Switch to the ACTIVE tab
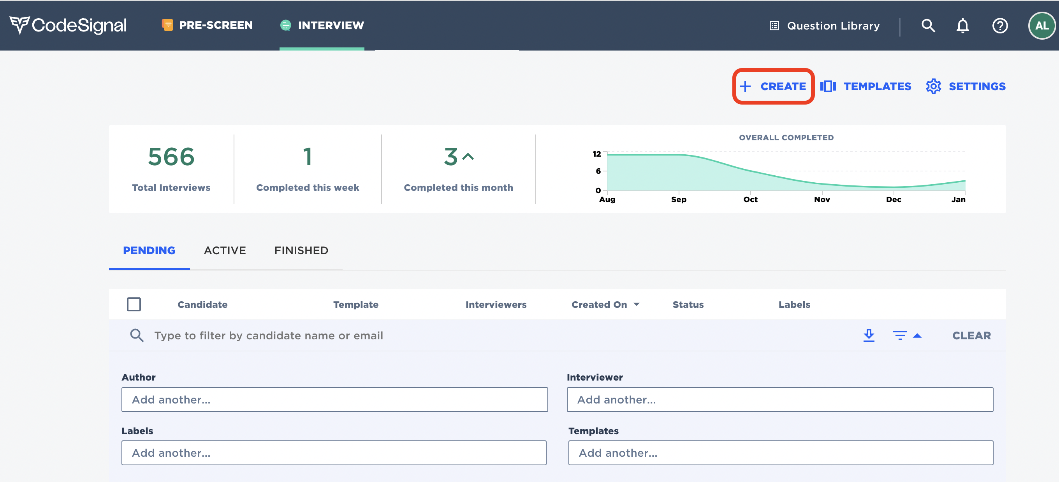1059x482 pixels. [x=225, y=250]
